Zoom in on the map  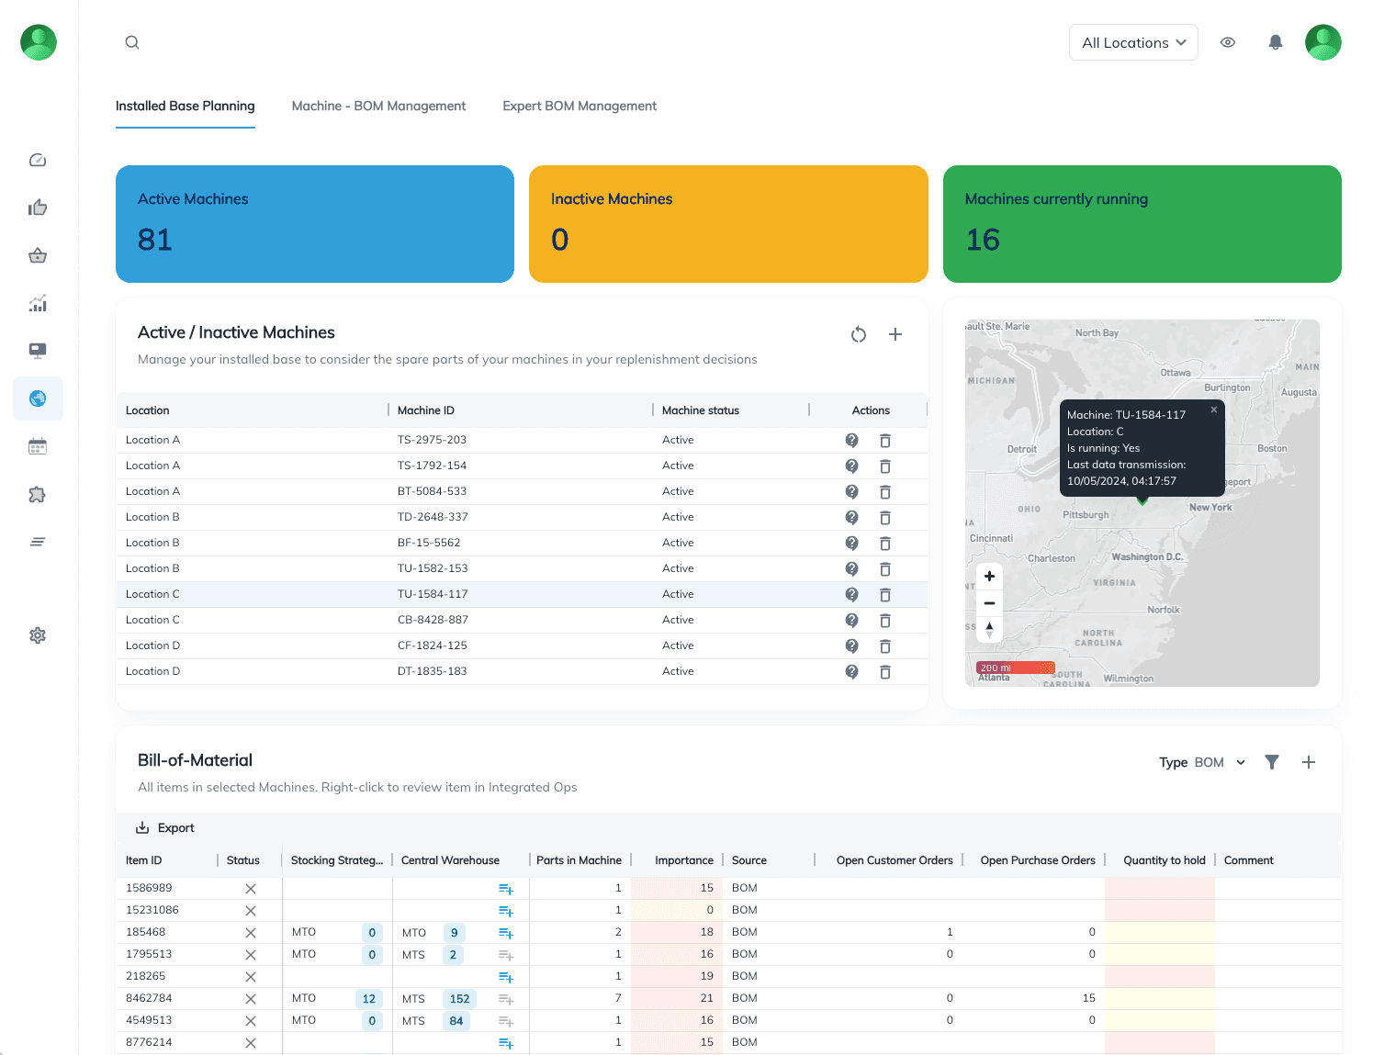(989, 577)
